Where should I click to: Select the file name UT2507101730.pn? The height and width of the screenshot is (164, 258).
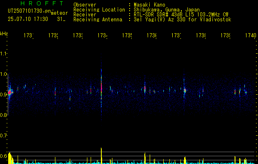30,11
